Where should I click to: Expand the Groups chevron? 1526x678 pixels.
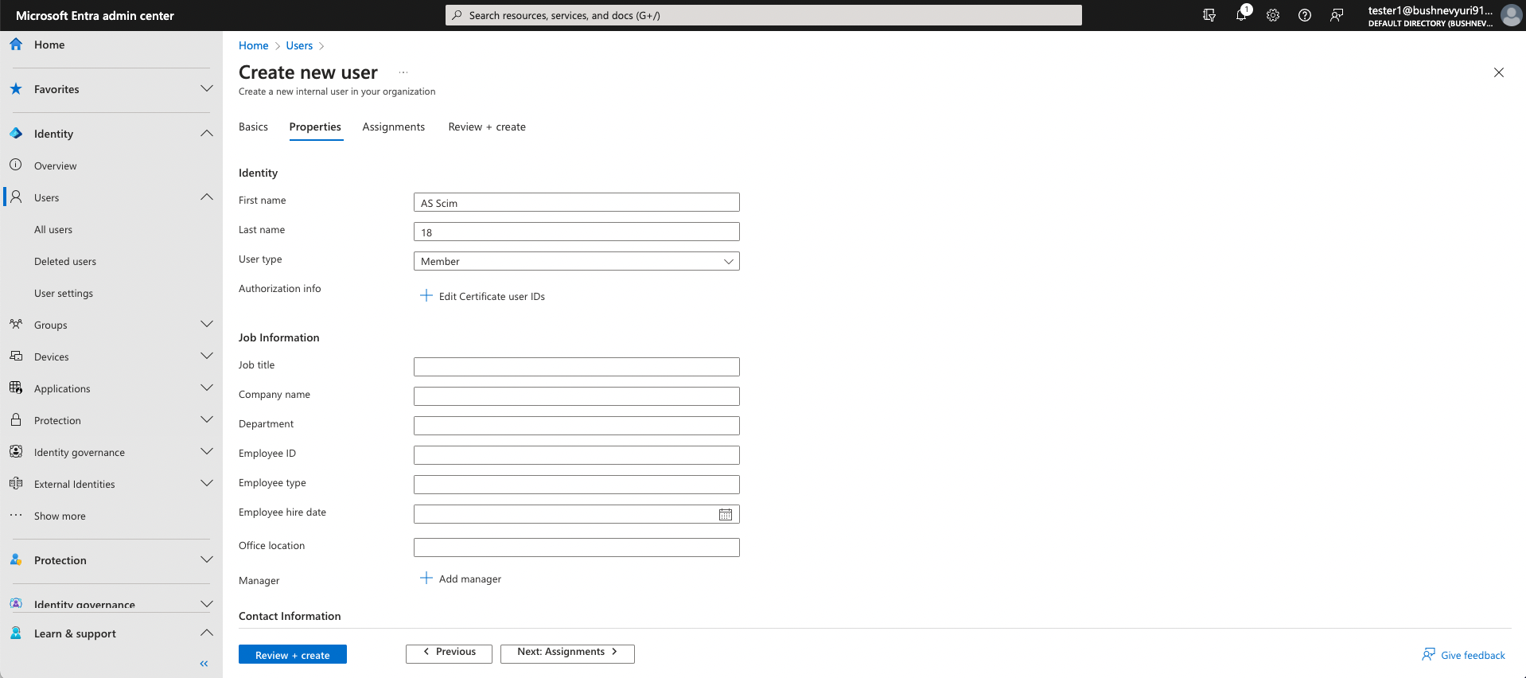point(207,325)
